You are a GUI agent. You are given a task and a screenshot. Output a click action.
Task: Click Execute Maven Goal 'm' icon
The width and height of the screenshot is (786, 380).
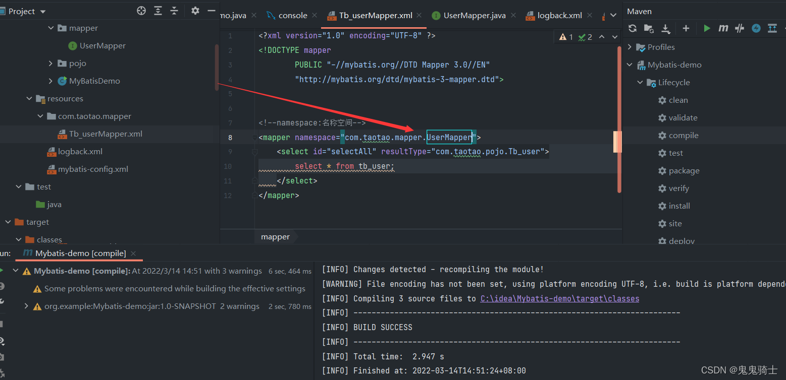723,29
